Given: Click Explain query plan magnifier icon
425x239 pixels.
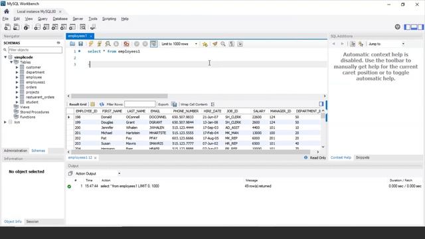Looking at the screenshot, I should point(108,44).
